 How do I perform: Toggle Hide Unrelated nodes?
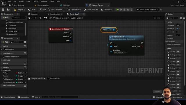[55, 10]
